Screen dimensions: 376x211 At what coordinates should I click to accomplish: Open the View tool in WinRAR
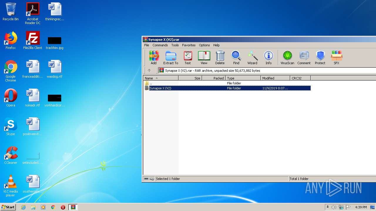coord(204,58)
